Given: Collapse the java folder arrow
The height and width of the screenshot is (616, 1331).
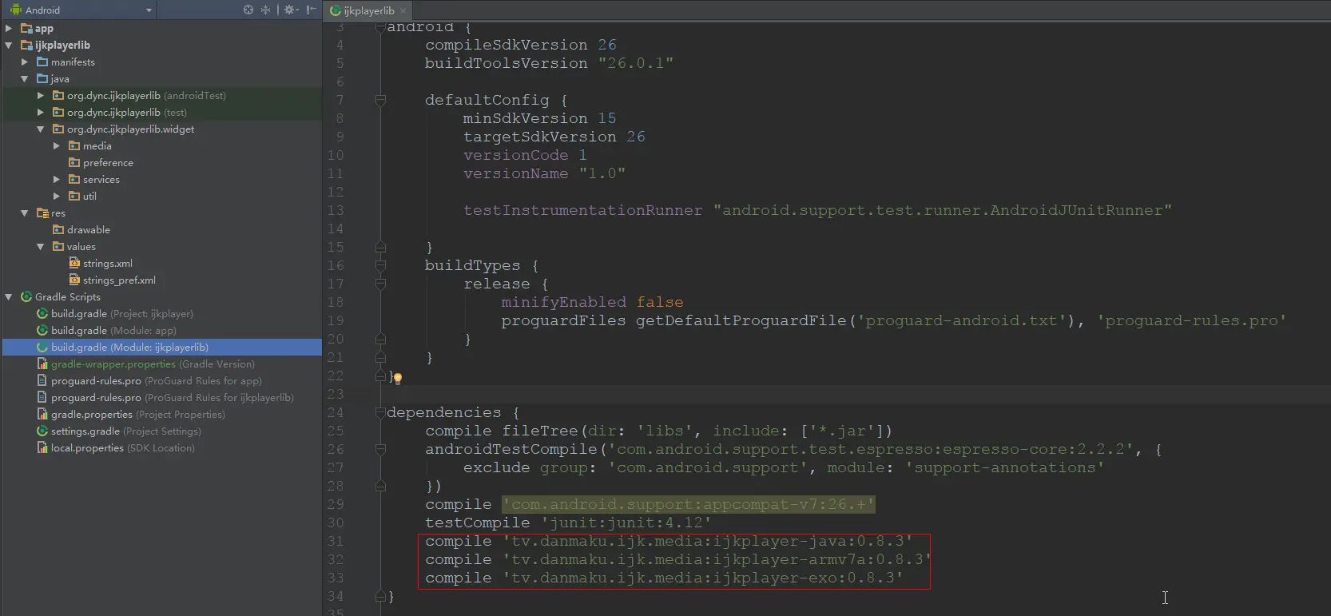Looking at the screenshot, I should tap(25, 78).
